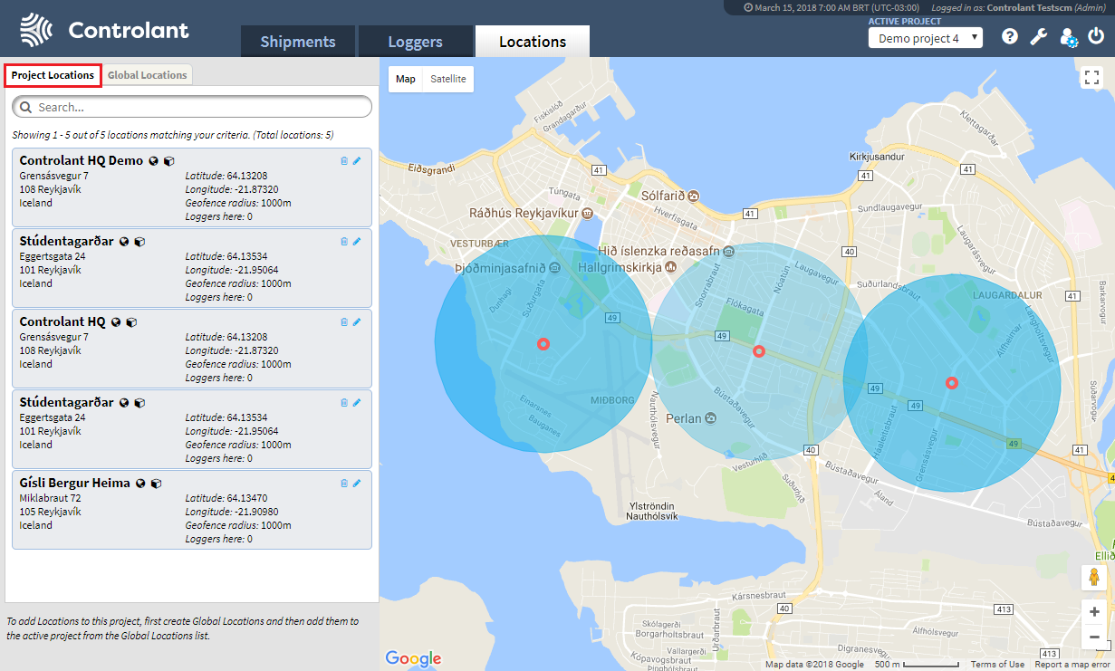Screen dimensions: 1115x671
Task: Click the Controlant logo
Action: click(x=105, y=30)
